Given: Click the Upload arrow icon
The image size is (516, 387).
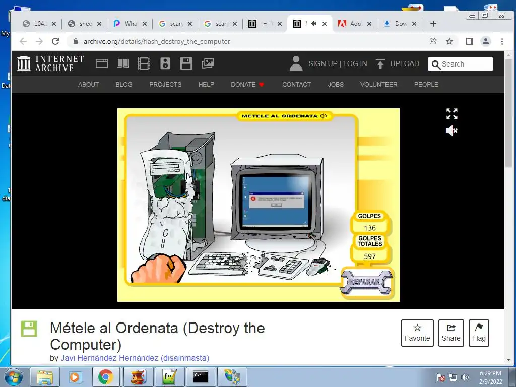Looking at the screenshot, I should coord(380,63).
